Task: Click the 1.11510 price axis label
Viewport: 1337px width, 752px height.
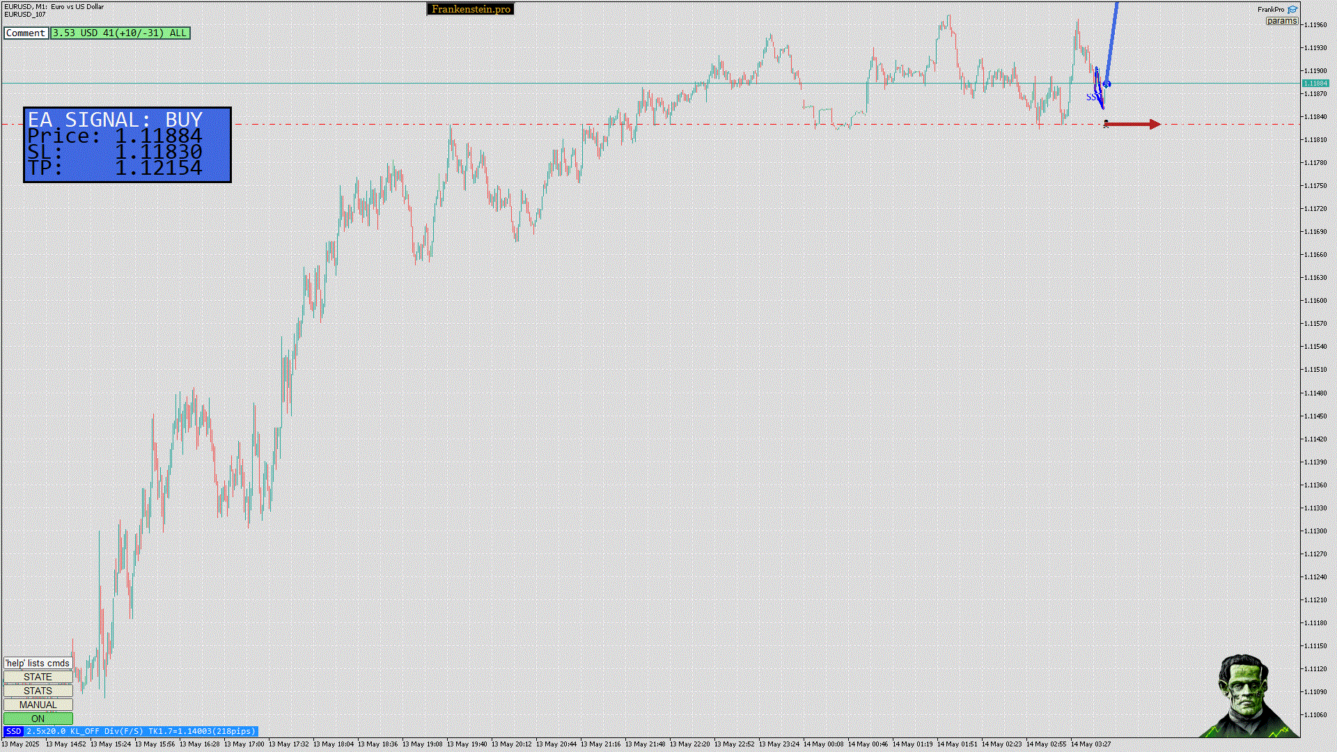Action: click(x=1315, y=370)
